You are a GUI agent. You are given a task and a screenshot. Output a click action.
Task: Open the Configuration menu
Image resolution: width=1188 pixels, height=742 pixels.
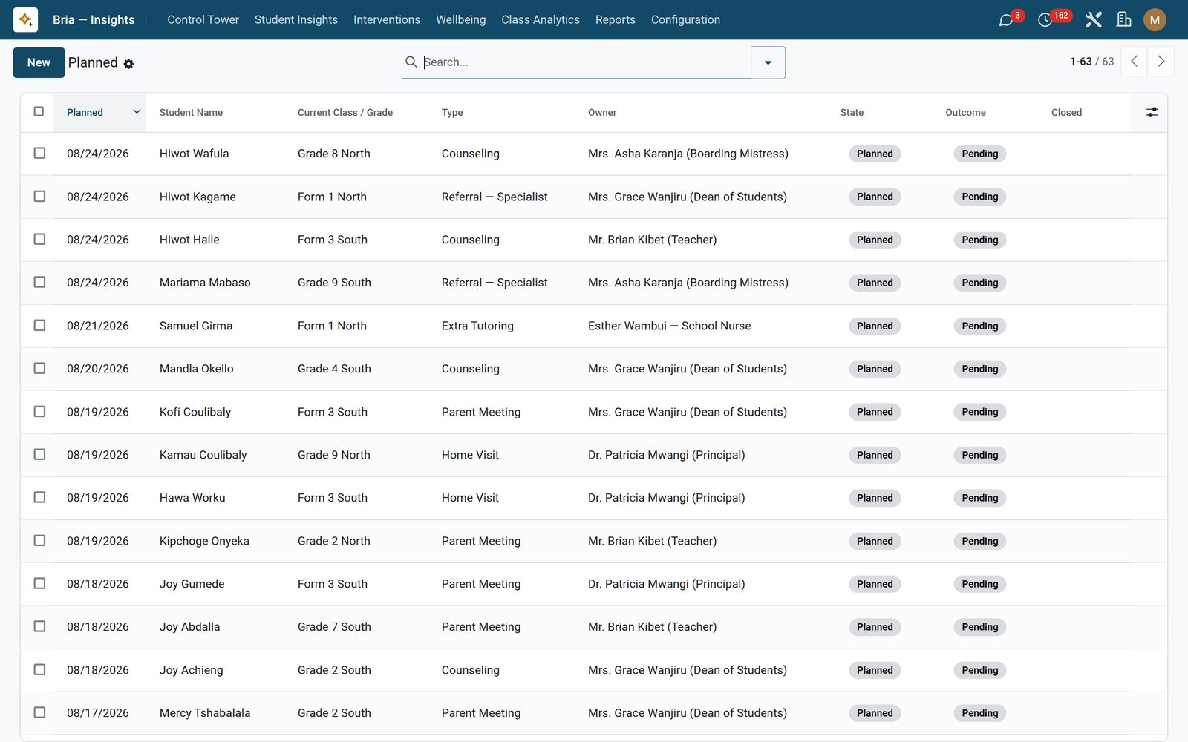pyautogui.click(x=685, y=20)
